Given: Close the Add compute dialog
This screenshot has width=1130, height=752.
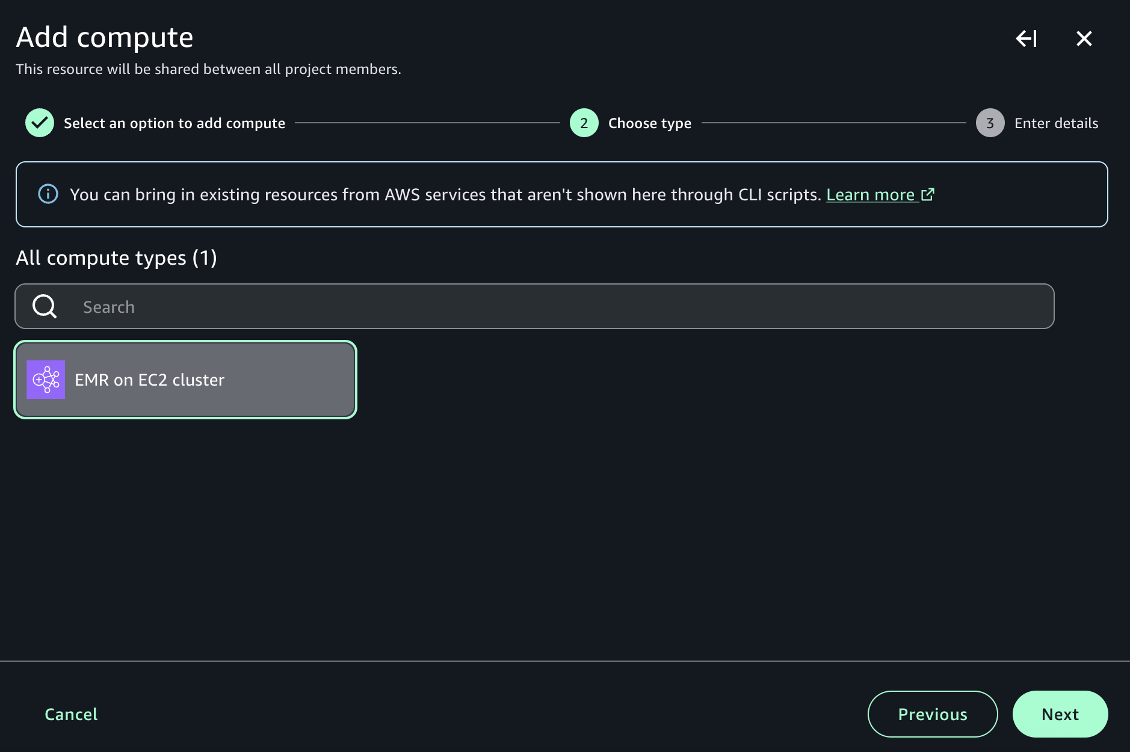Looking at the screenshot, I should coord(1084,39).
